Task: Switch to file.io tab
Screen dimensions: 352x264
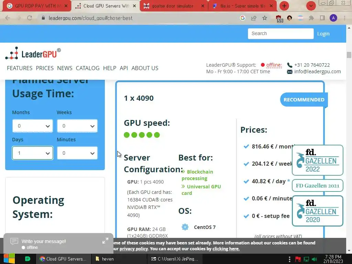Action: point(242,6)
